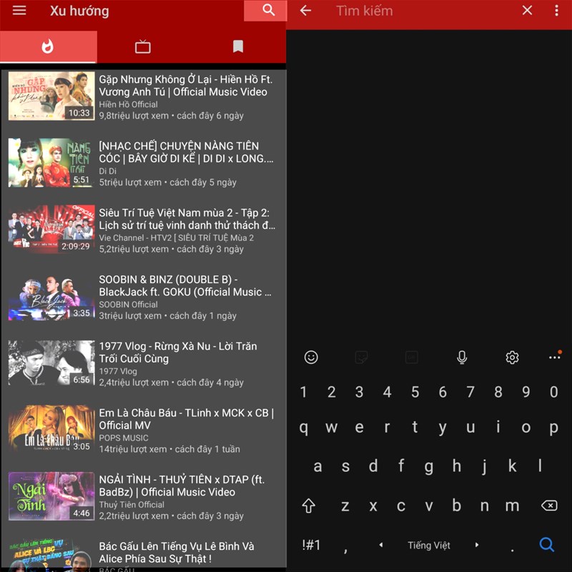Open SOOBIN & BINZ BlackJack title
This screenshot has height=572, width=572.
point(185,285)
